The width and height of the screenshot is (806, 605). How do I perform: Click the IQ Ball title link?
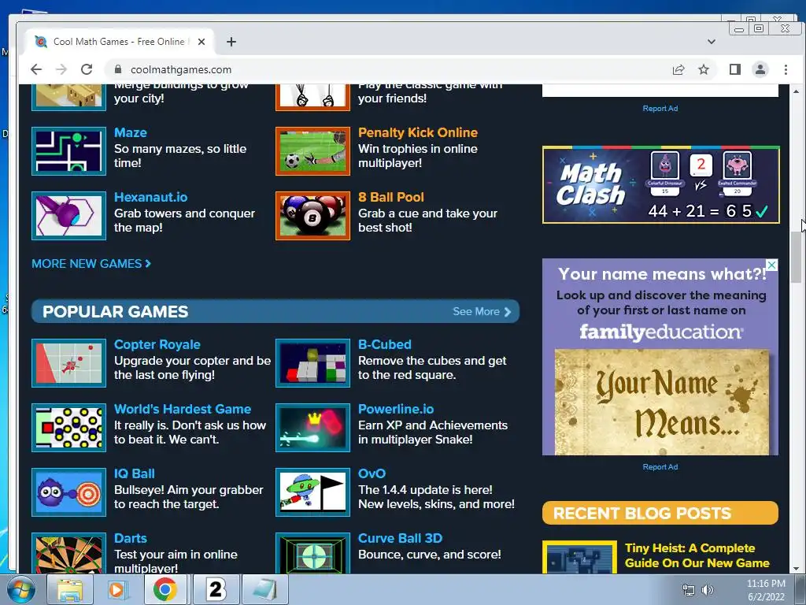tap(134, 473)
